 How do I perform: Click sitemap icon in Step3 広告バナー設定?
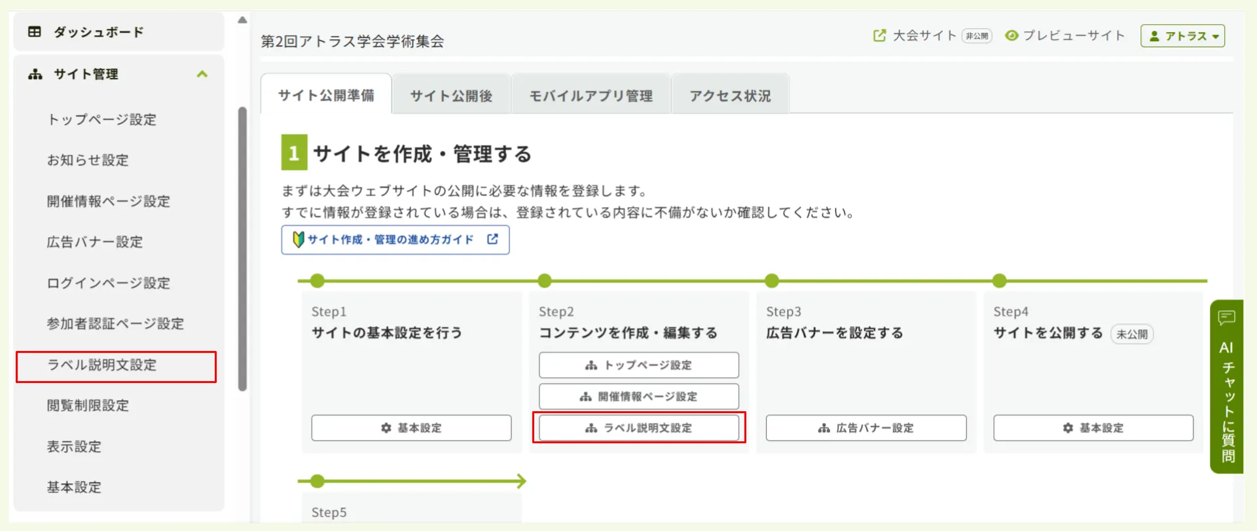click(x=824, y=428)
